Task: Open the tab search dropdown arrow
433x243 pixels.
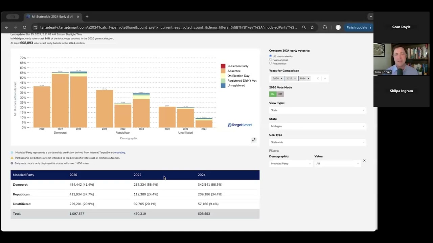Action: [x=371, y=17]
